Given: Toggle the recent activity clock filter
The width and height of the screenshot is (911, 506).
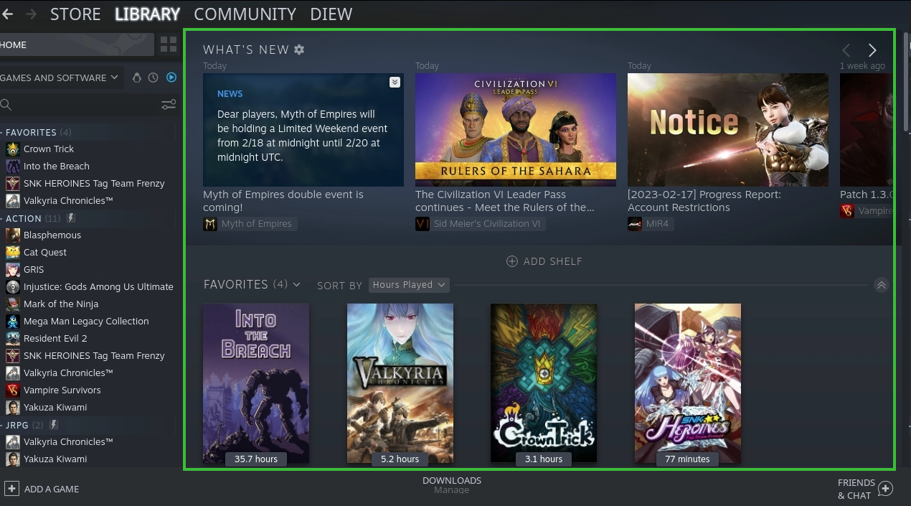Looking at the screenshot, I should pos(154,78).
